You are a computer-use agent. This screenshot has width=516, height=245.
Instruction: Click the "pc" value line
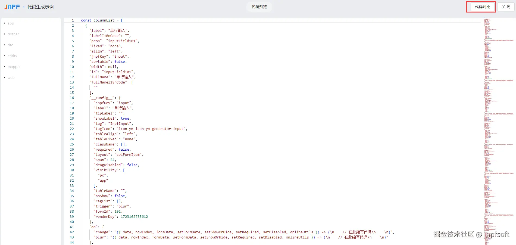[103, 175]
